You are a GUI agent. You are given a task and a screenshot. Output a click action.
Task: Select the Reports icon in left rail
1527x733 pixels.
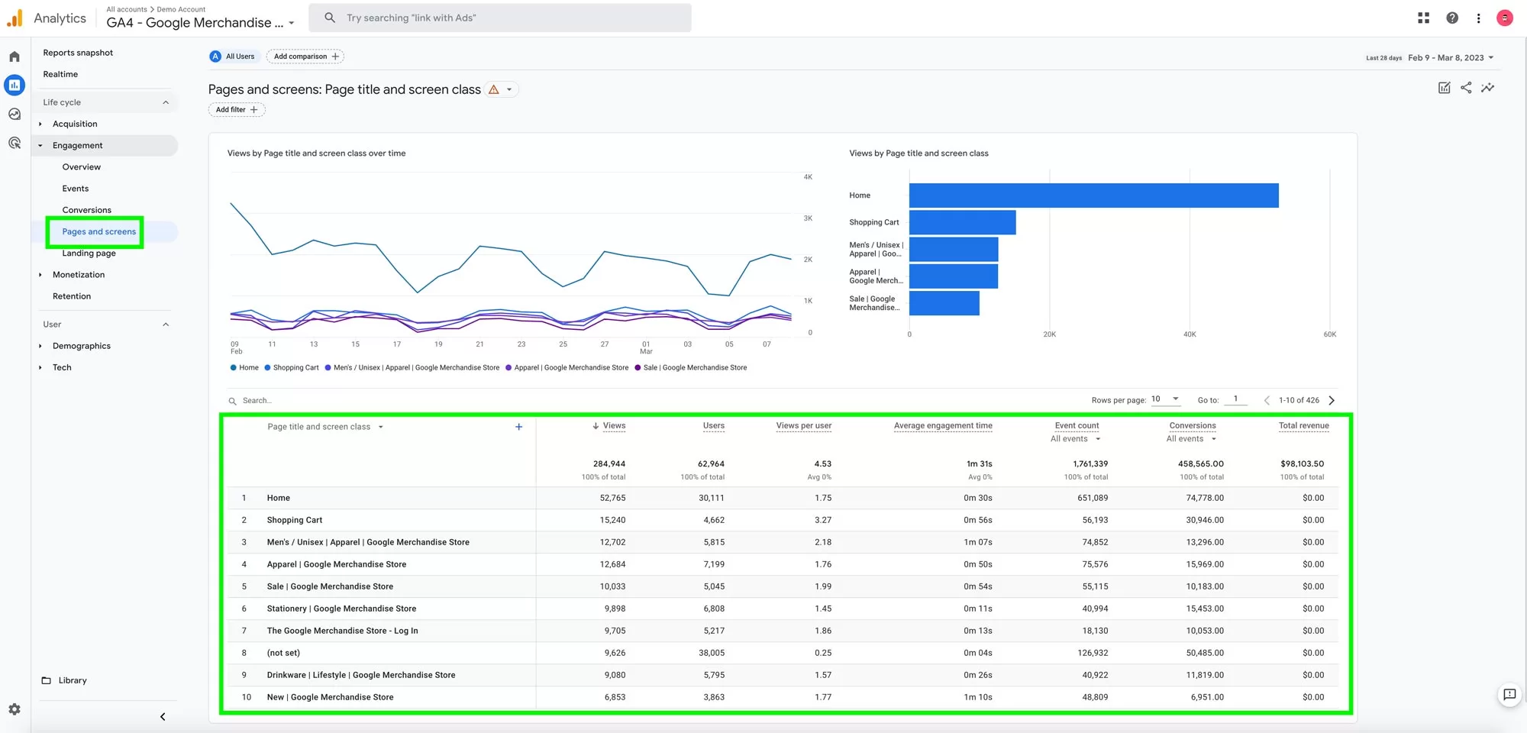[x=15, y=85]
